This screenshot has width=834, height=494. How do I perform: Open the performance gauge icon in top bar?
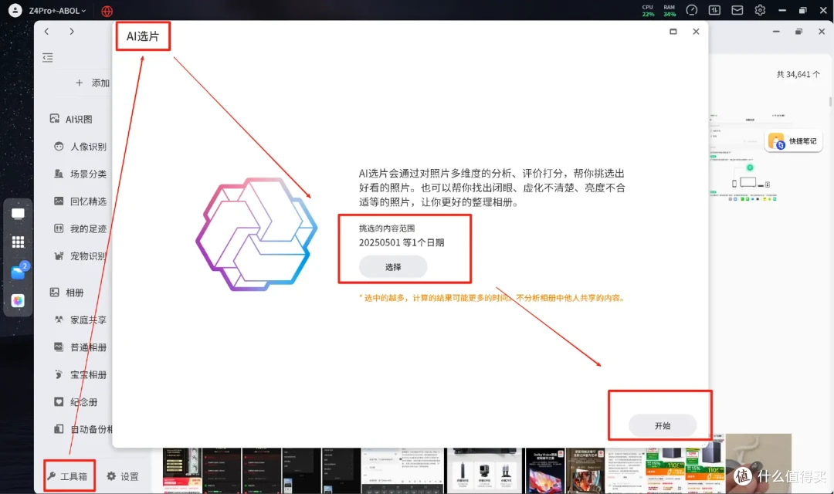pos(691,10)
